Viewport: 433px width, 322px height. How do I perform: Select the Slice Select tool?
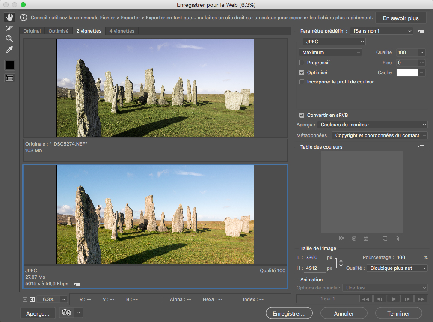9,28
